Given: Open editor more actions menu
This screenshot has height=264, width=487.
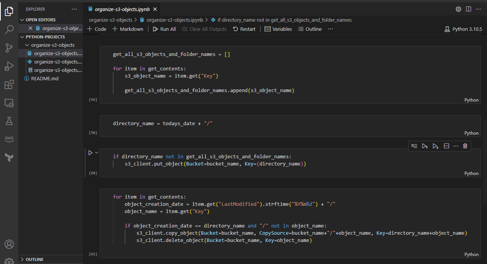Looking at the screenshot, I should (479, 9).
